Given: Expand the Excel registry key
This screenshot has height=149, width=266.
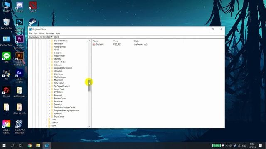Looking at the screenshot, I should pos(47,120).
